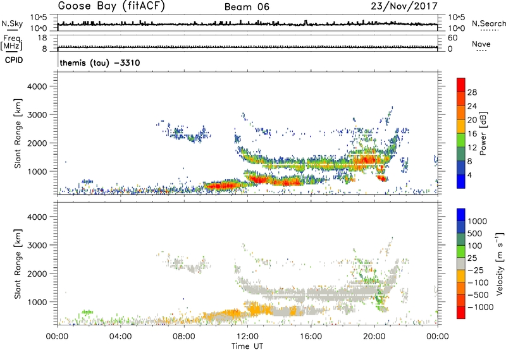Click the "-100" velocity colorbar label
This screenshot has width=506, height=350.
click(478, 282)
